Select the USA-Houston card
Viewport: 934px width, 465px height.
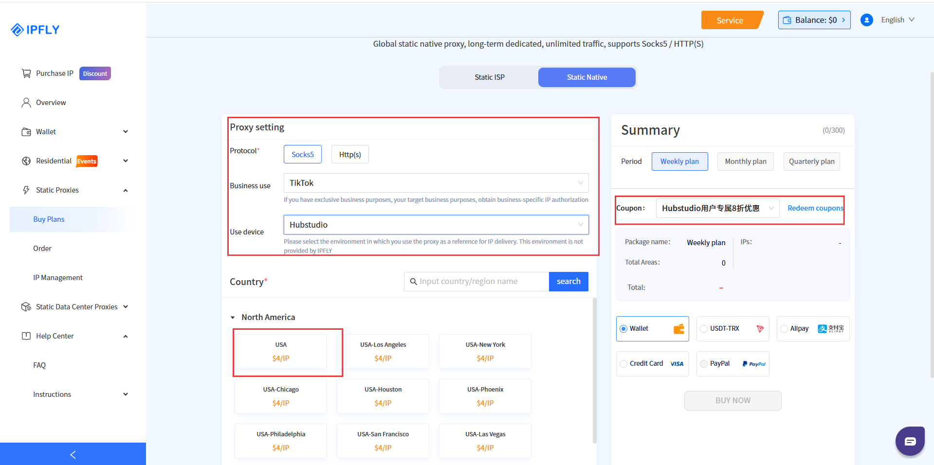(x=383, y=396)
